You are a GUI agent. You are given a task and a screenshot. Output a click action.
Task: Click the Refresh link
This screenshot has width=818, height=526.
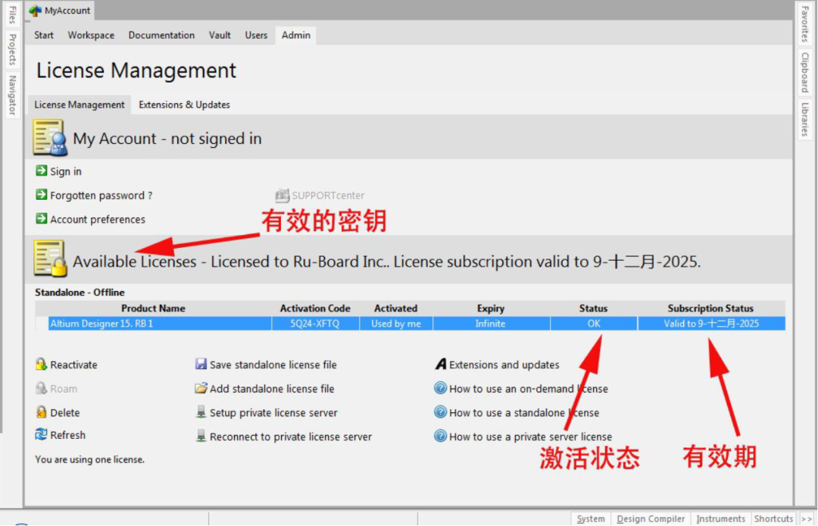(x=68, y=435)
